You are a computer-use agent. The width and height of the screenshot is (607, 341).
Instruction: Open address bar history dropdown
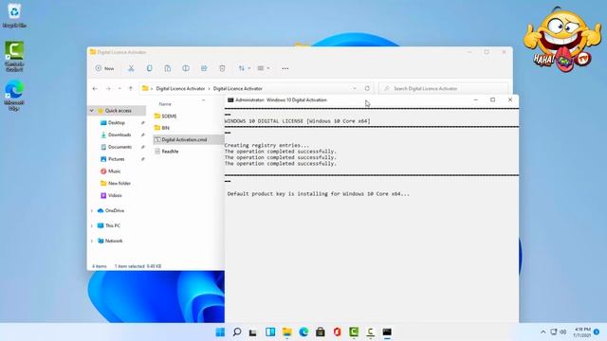[354, 88]
